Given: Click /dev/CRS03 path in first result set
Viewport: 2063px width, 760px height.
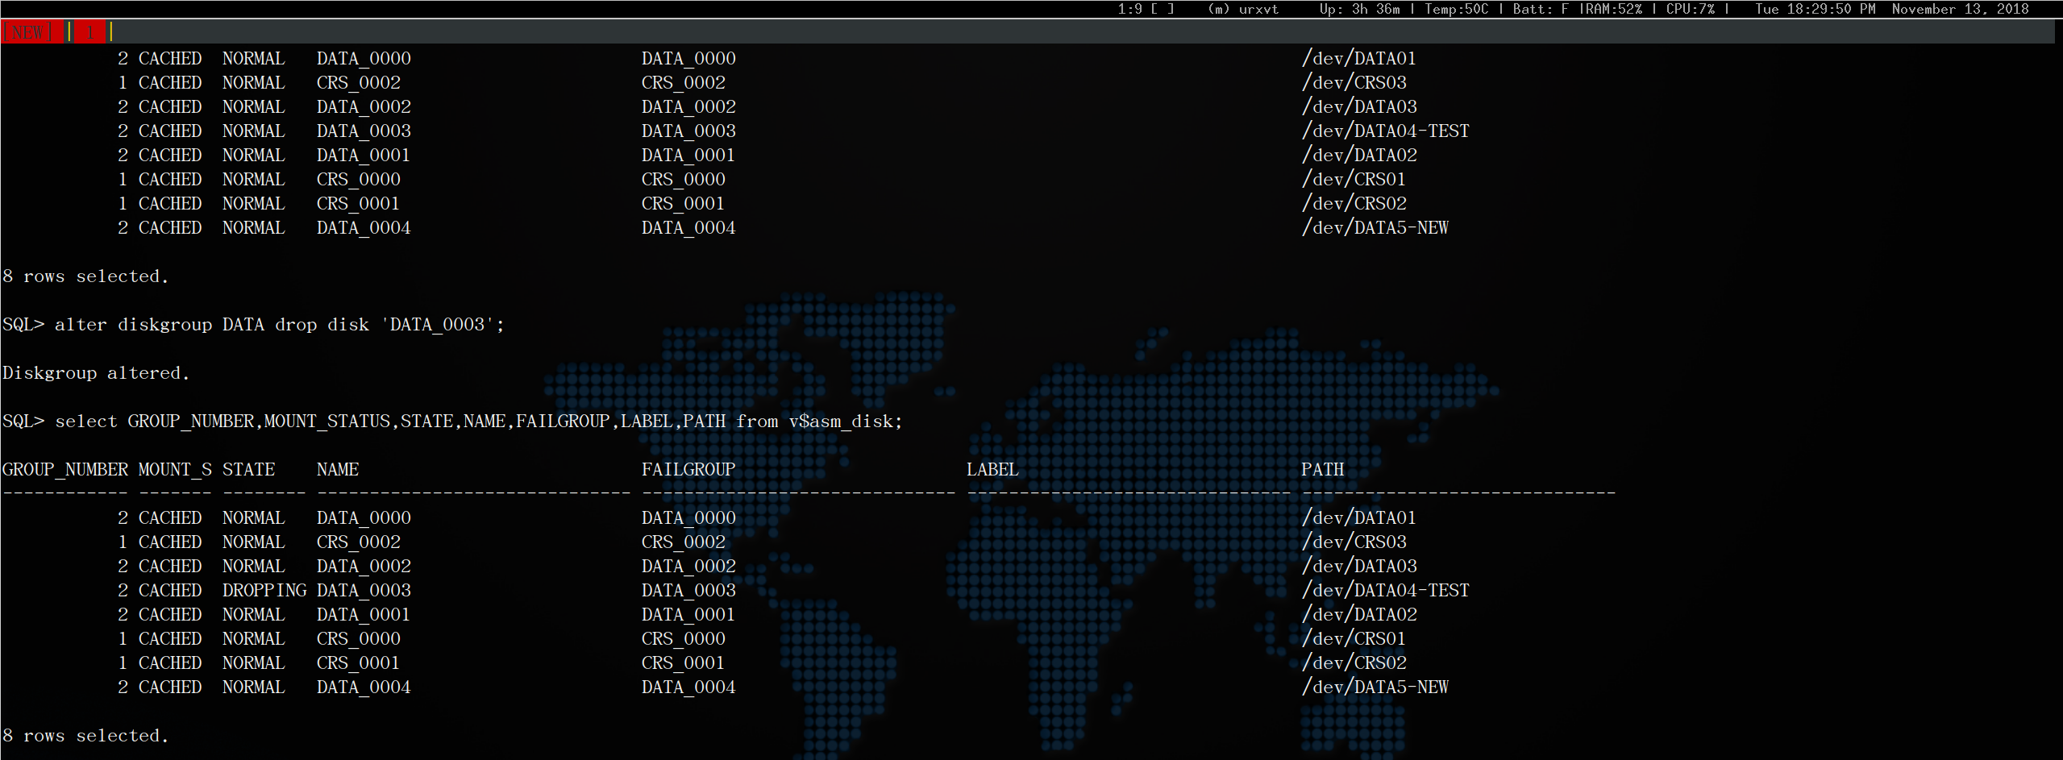Looking at the screenshot, I should coord(1354,83).
